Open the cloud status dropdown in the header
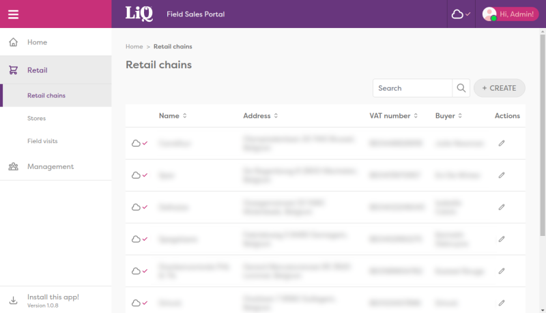This screenshot has height=313, width=546. click(461, 14)
